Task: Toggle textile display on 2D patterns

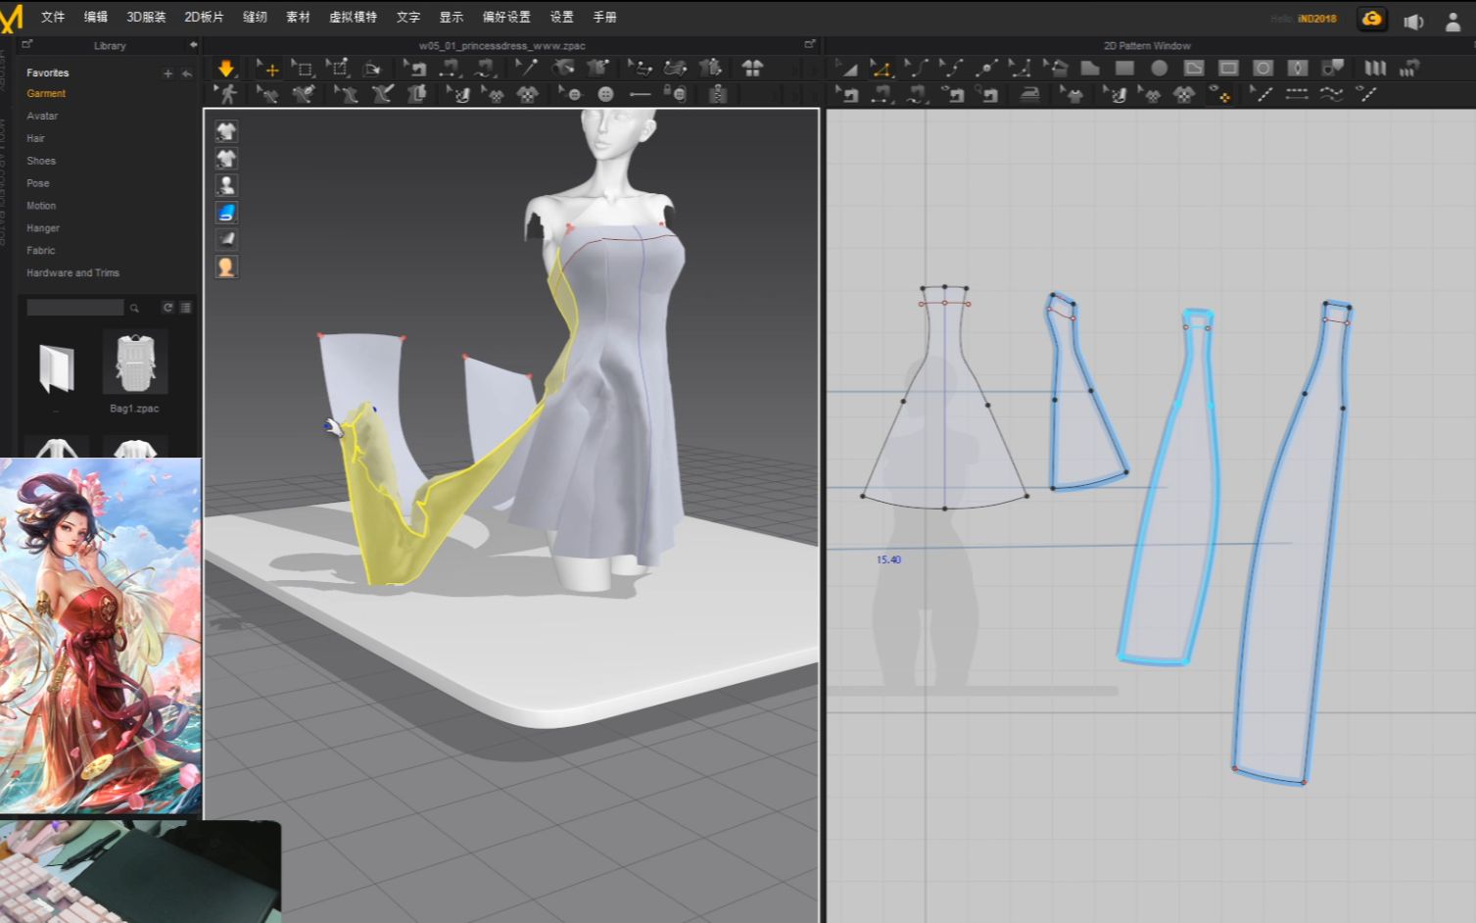Action: coord(1220,94)
